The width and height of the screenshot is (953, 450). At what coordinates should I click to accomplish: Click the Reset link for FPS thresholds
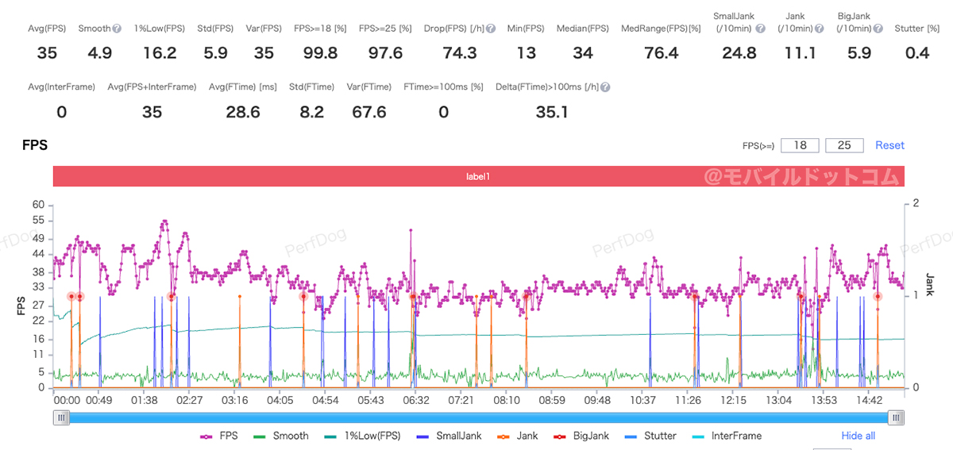tap(889, 145)
